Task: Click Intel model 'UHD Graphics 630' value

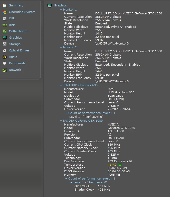Action: (121, 92)
